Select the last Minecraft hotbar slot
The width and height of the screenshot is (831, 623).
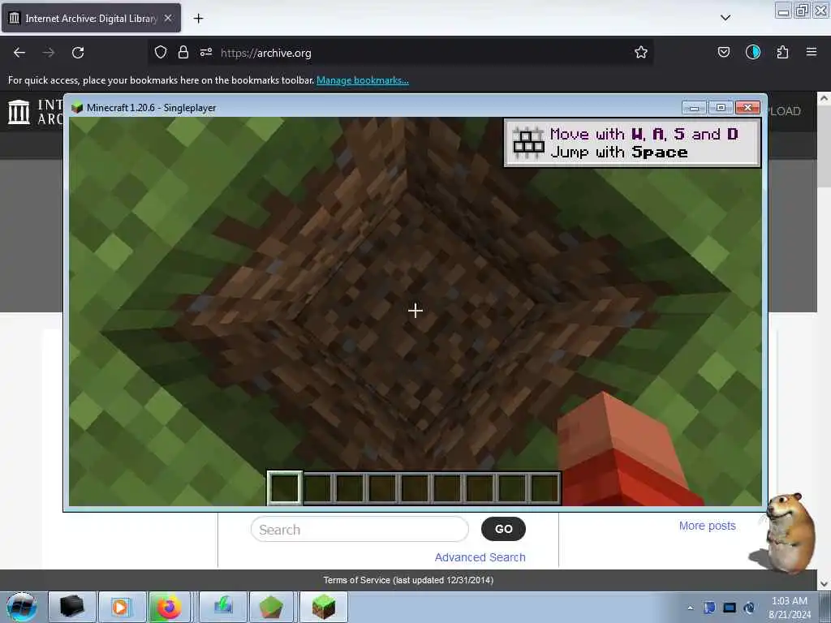coord(545,488)
